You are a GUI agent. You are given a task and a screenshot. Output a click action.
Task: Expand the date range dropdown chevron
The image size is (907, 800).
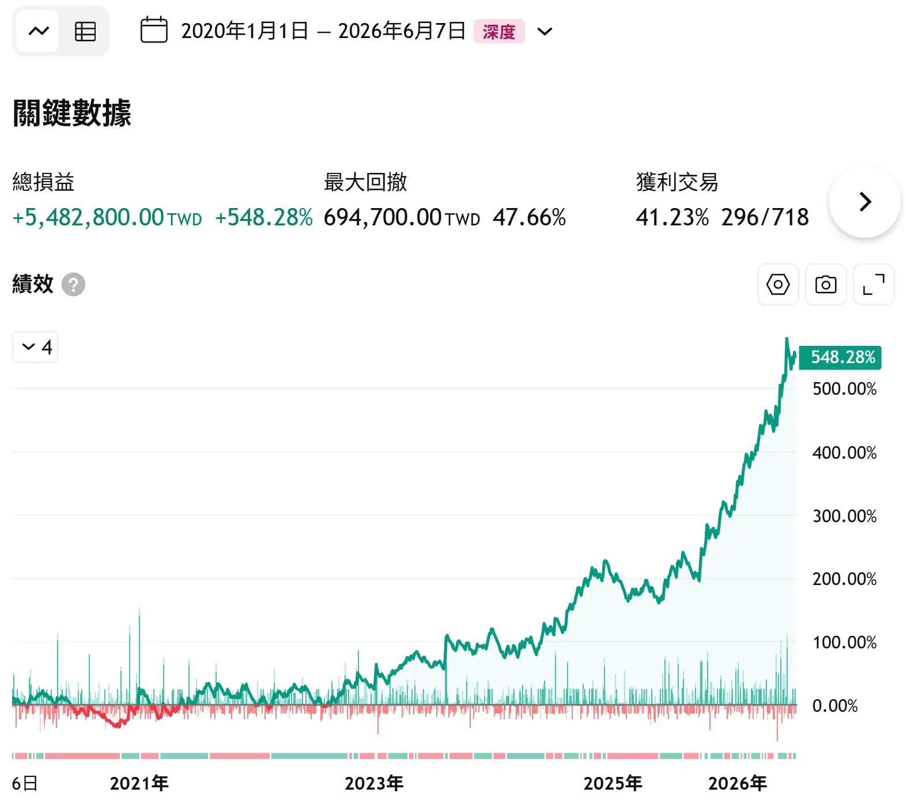click(x=545, y=31)
